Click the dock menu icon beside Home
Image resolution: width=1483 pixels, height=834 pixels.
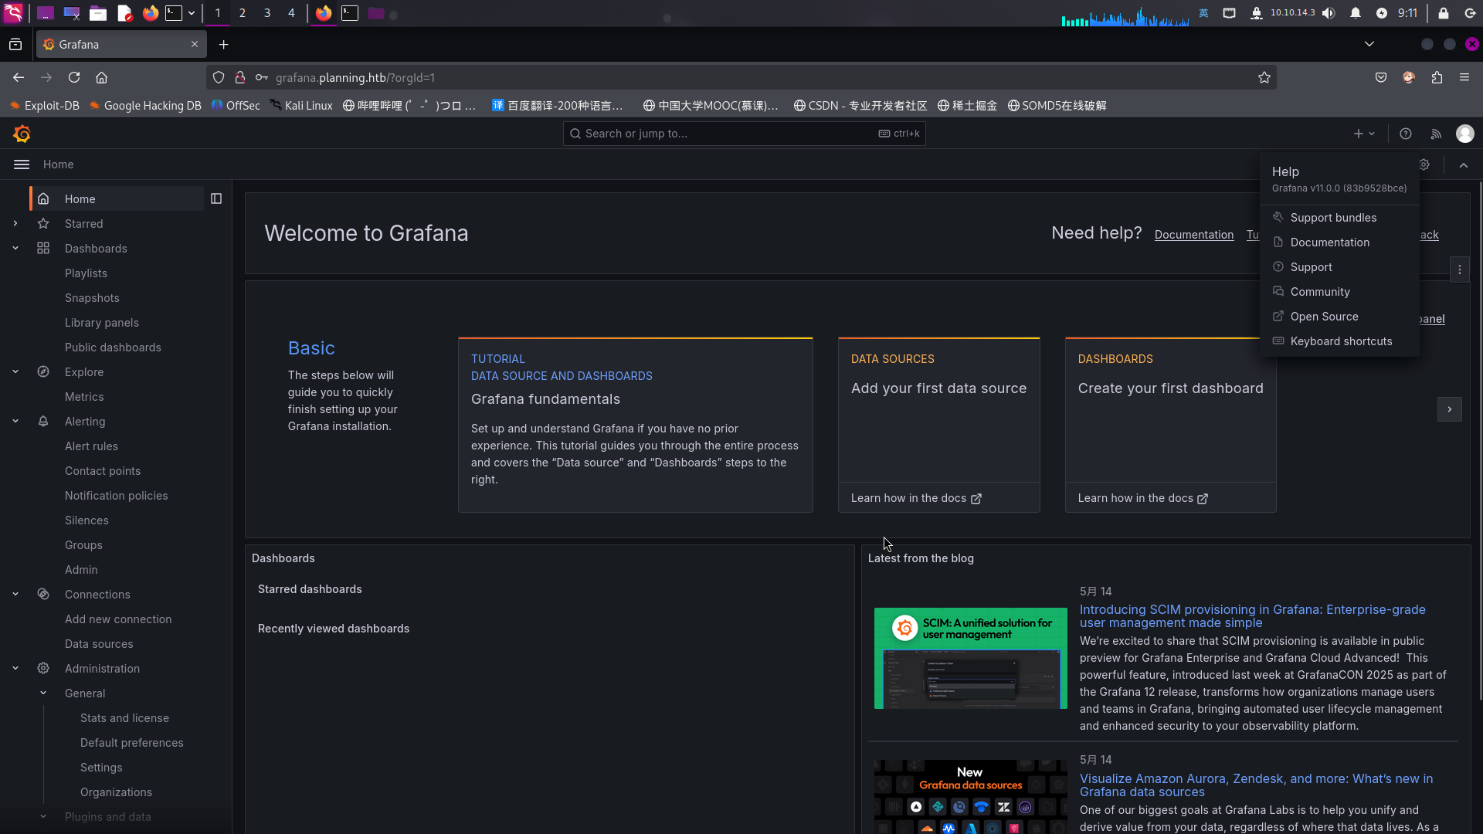[x=216, y=199]
